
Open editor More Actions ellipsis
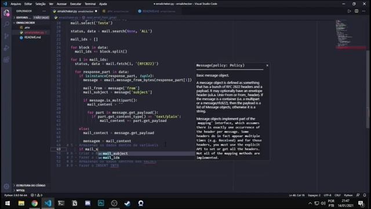363,11
